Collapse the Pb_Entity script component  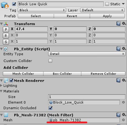1,49
